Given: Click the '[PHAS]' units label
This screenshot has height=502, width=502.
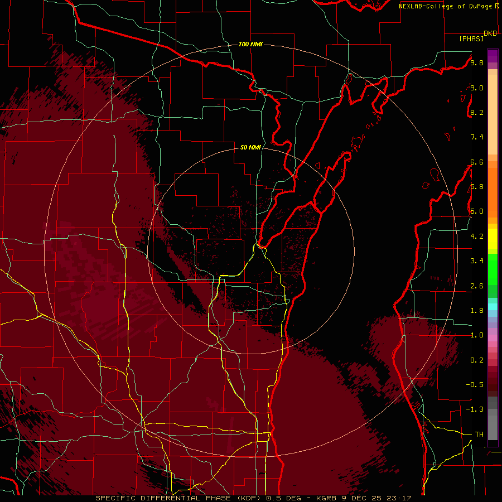Looking at the screenshot, I should (x=471, y=39).
